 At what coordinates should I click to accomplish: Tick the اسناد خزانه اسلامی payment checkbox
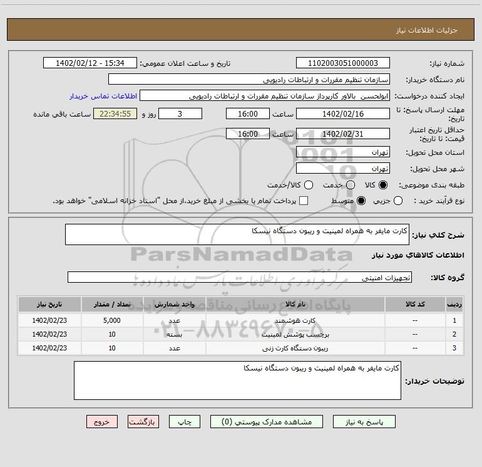click(x=304, y=201)
